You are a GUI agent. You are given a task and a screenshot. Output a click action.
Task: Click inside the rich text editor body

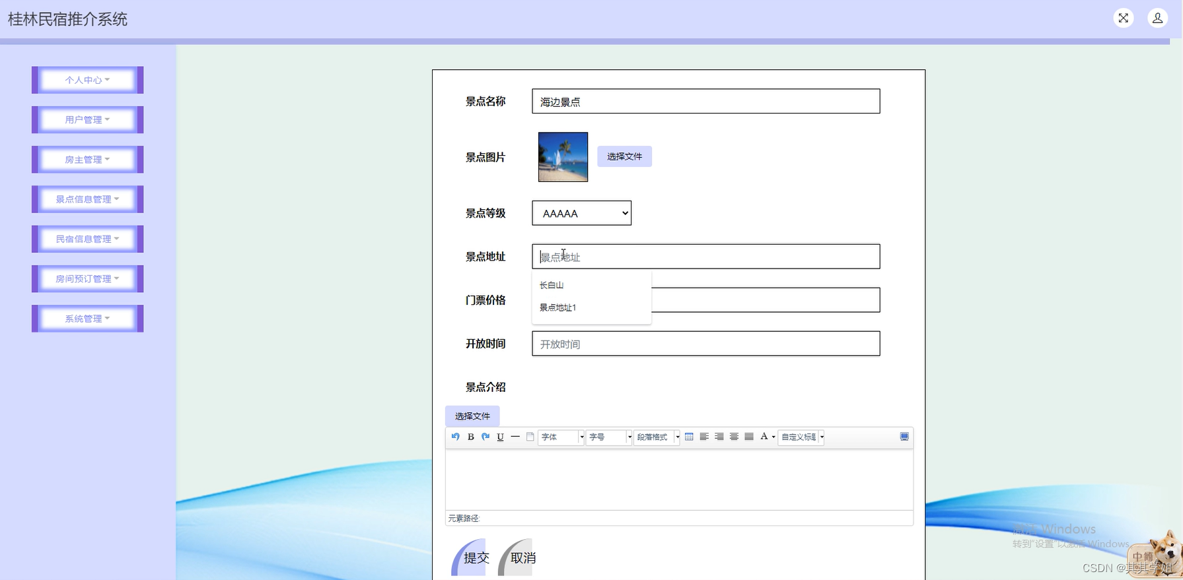click(679, 480)
